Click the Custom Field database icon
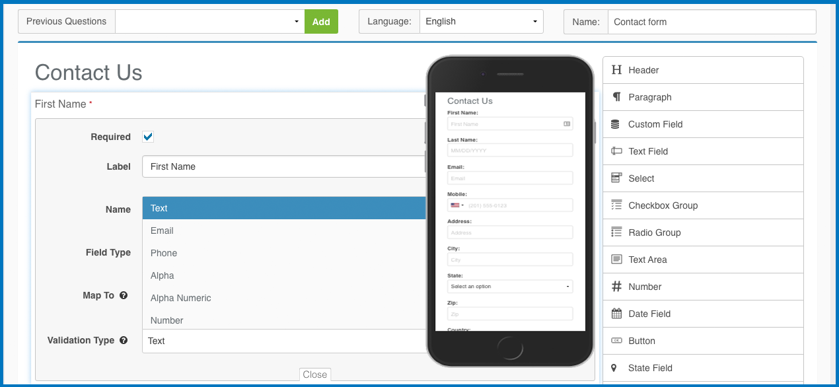Image resolution: width=839 pixels, height=387 pixels. point(616,124)
